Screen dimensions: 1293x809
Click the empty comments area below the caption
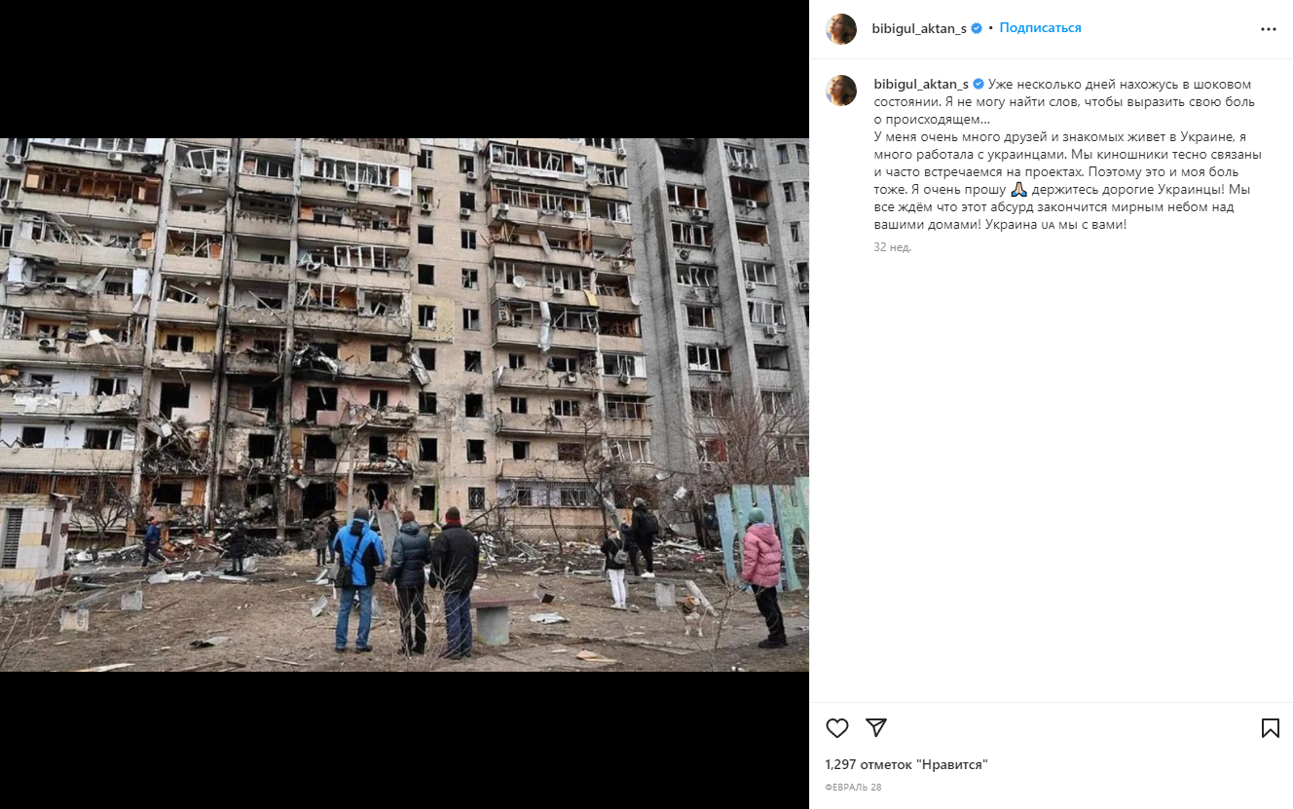click(x=1052, y=477)
